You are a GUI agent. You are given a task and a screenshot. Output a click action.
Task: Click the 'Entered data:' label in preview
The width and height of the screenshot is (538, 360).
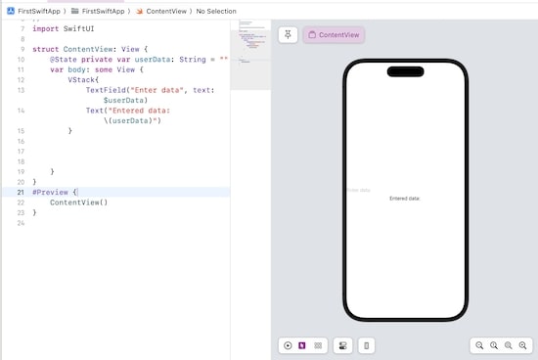point(405,199)
